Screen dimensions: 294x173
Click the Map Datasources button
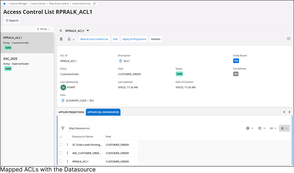(79, 128)
